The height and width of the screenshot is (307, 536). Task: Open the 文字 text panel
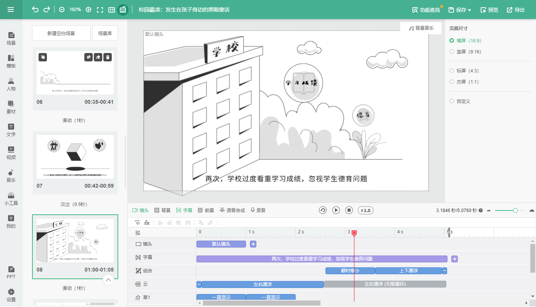point(11,130)
